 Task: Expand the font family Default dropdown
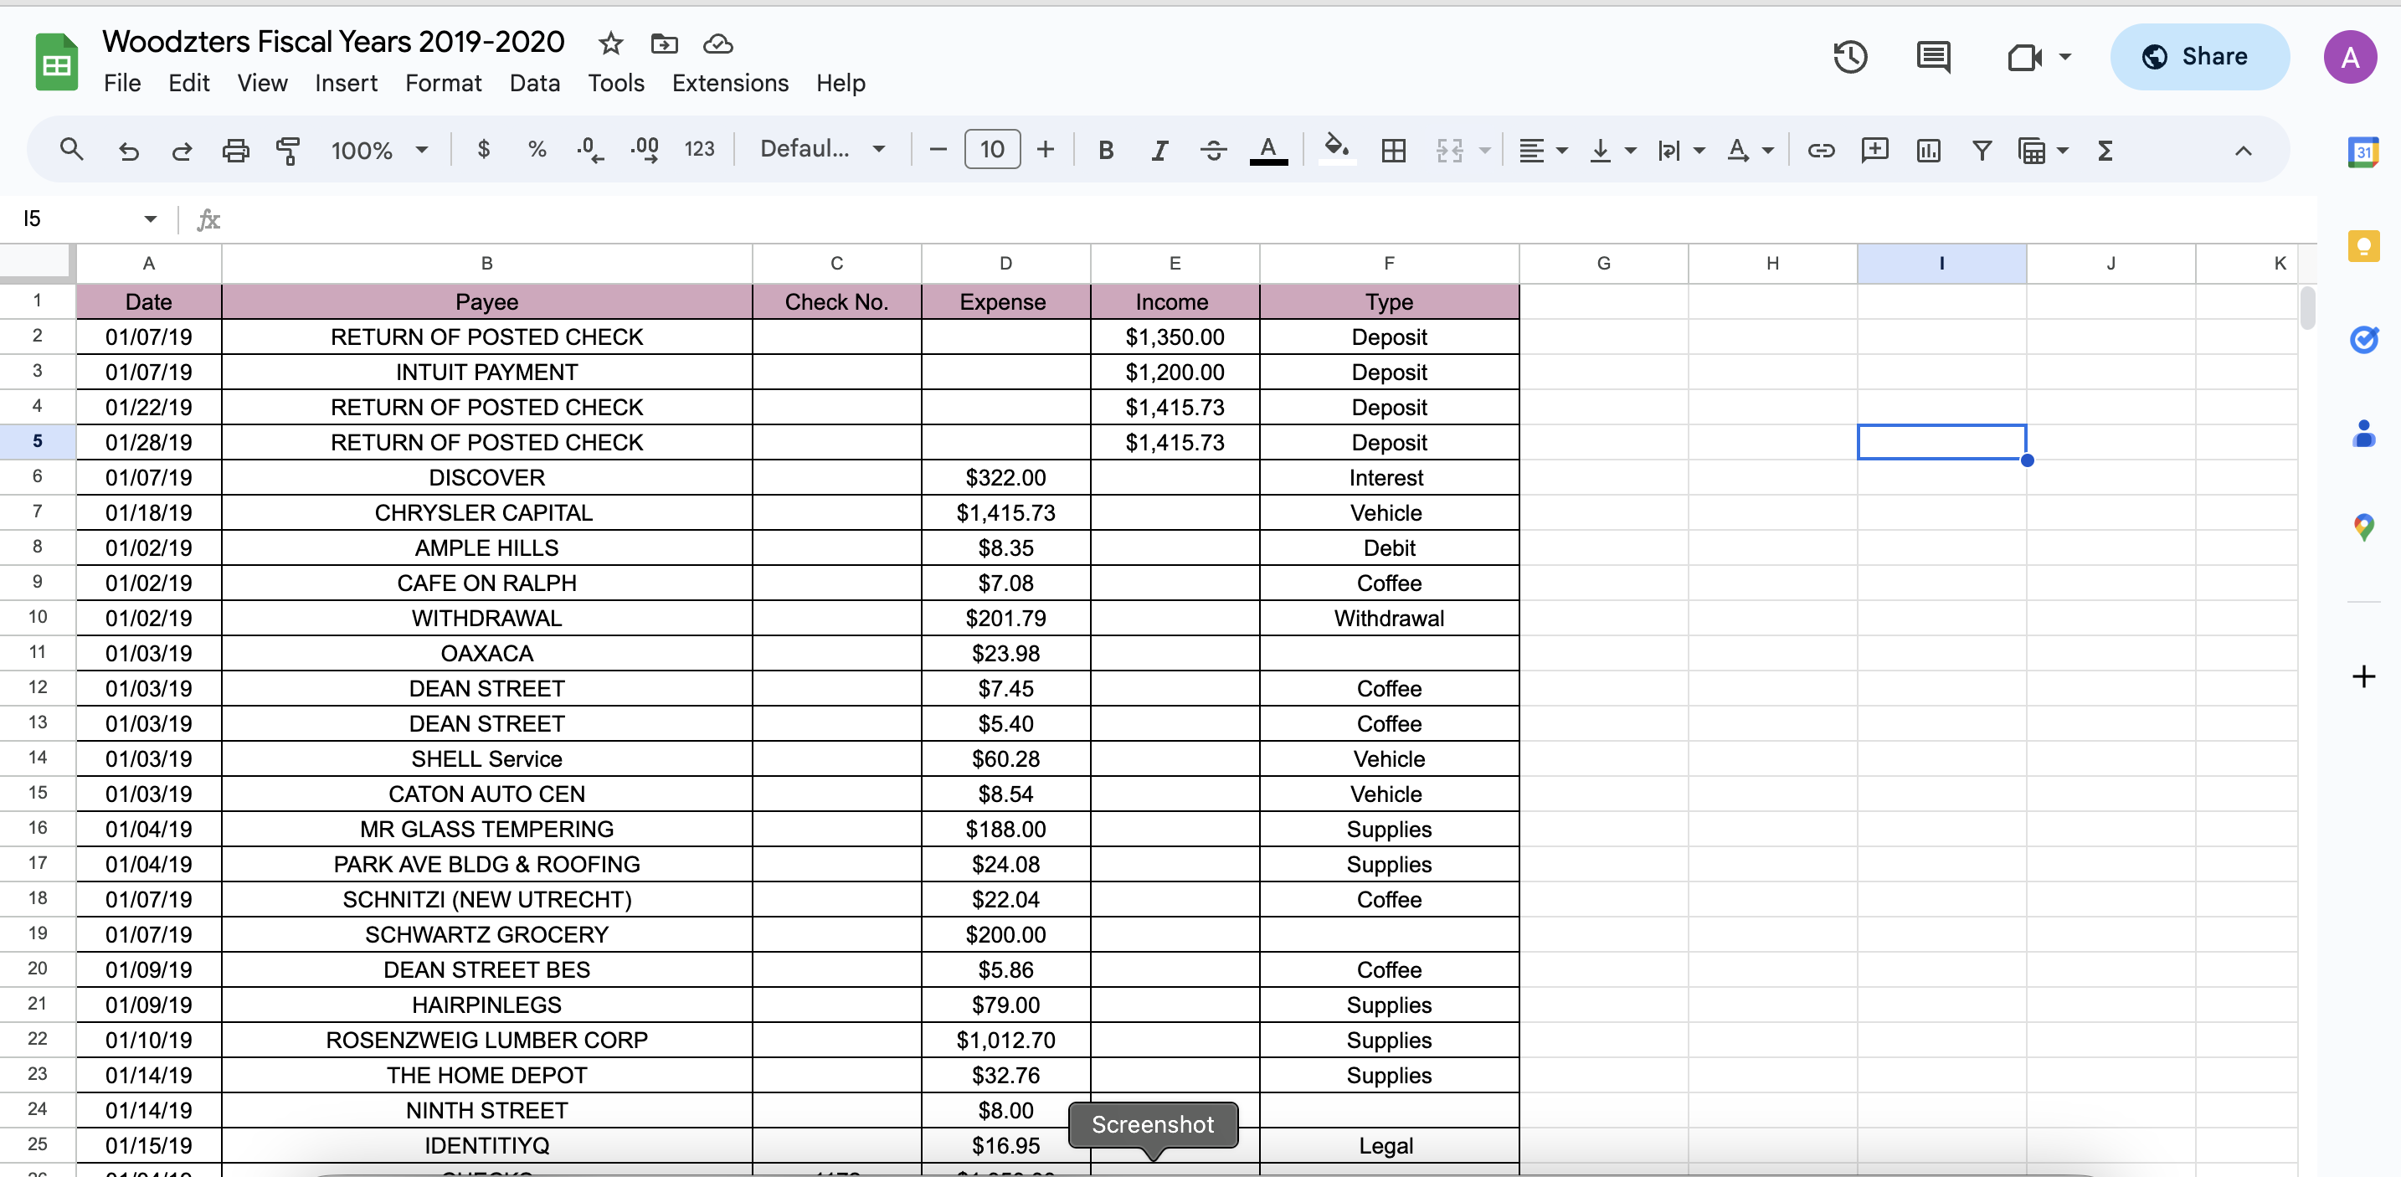pos(822,149)
